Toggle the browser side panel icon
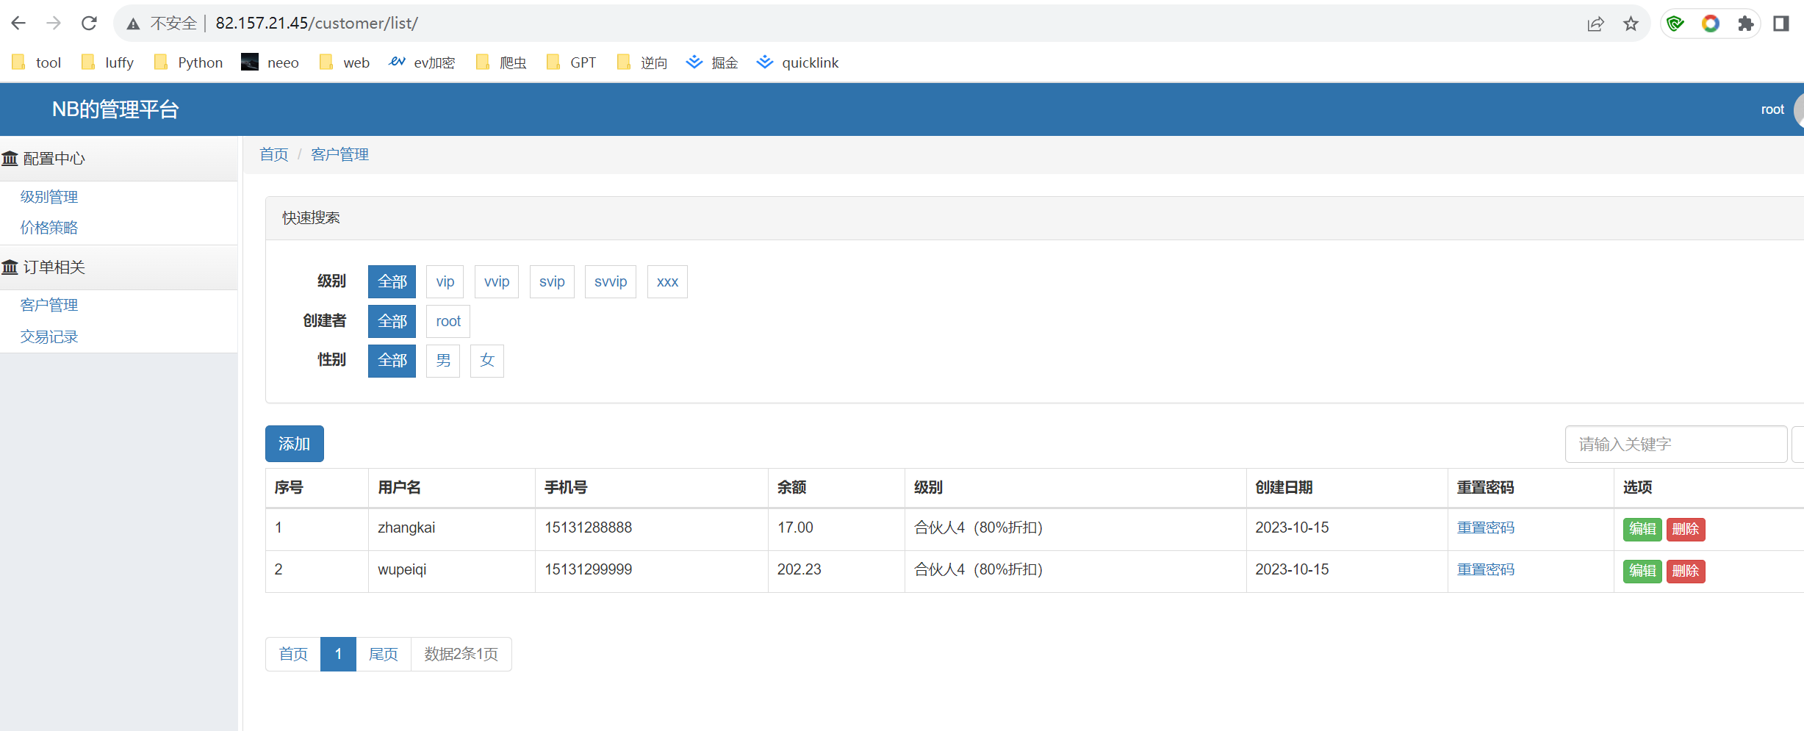The image size is (1804, 731). (x=1780, y=24)
